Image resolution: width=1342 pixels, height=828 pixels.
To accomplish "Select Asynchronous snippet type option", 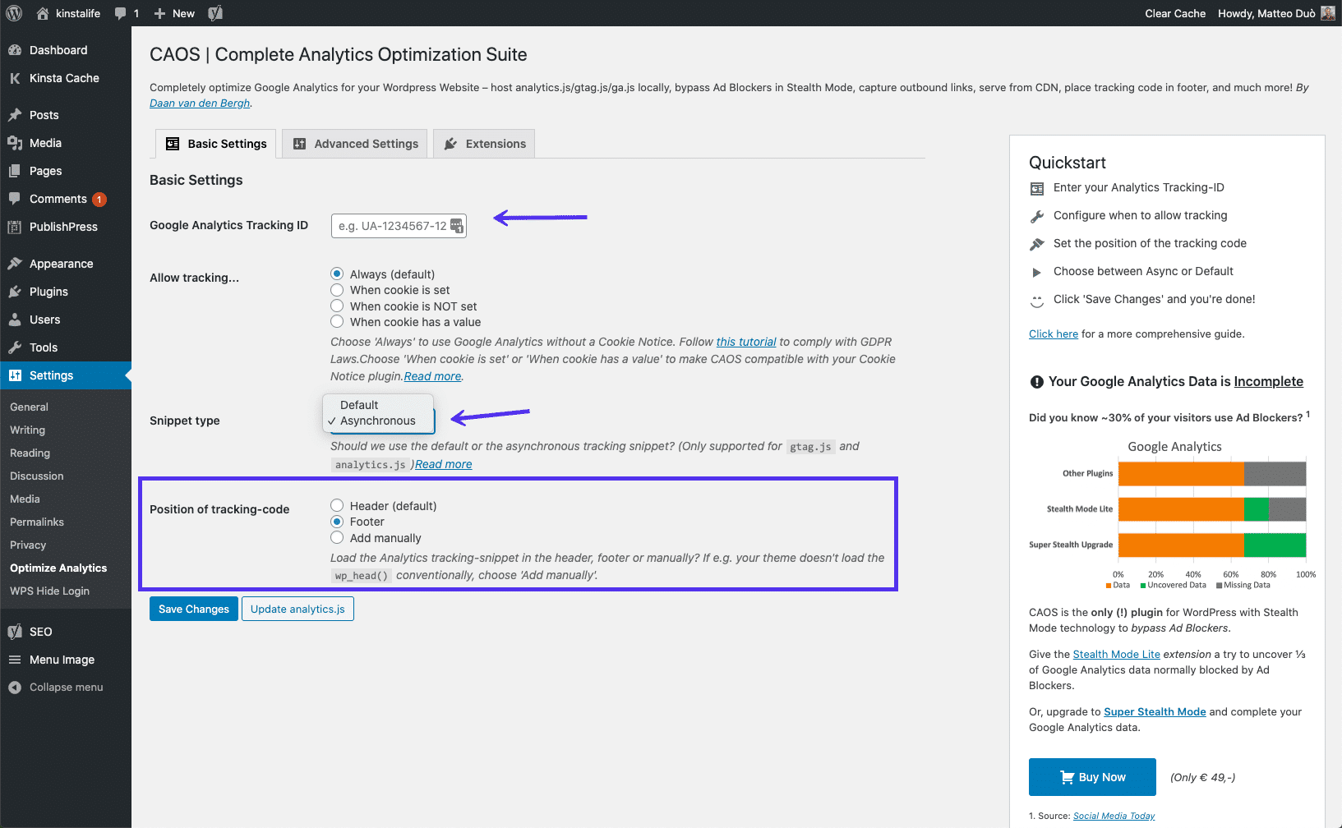I will [x=377, y=421].
